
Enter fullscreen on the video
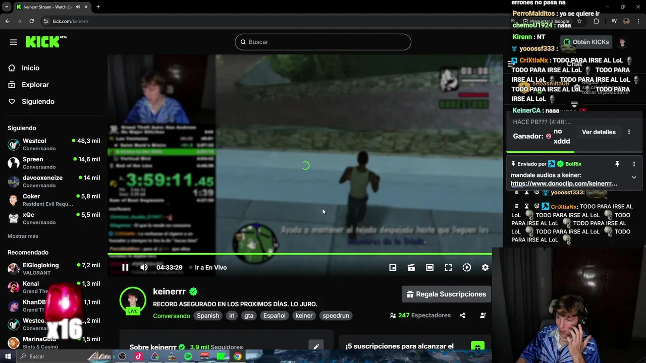[x=448, y=268]
